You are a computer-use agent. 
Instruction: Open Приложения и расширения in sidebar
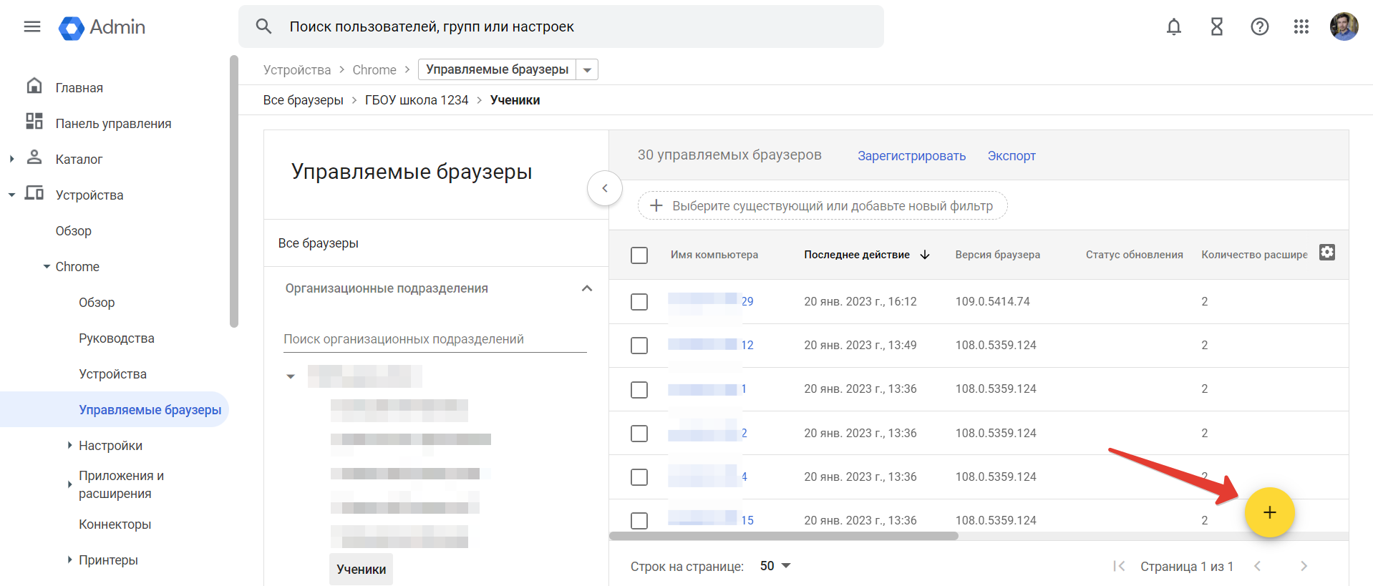tap(122, 484)
